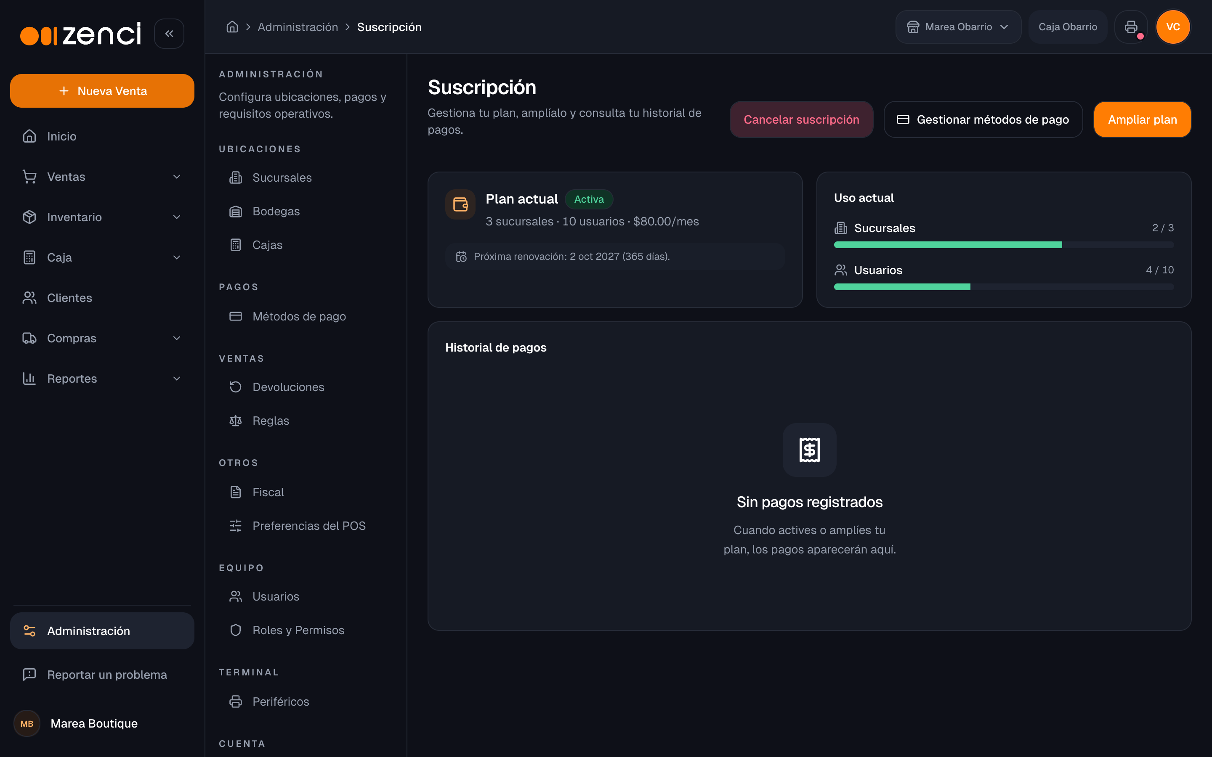The height and width of the screenshot is (757, 1212).
Task: Open the printer status icon in header
Action: point(1131,27)
